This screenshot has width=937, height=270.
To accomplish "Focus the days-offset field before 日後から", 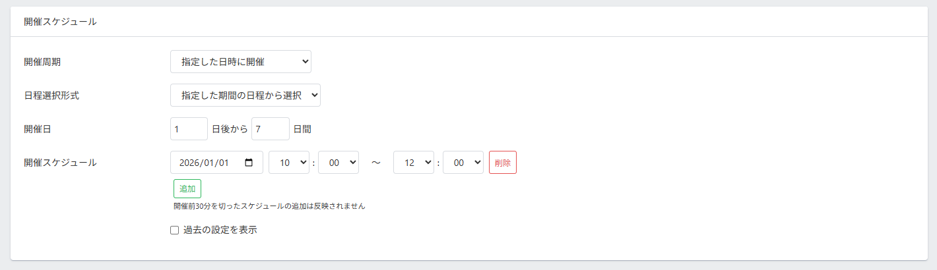I will [189, 129].
